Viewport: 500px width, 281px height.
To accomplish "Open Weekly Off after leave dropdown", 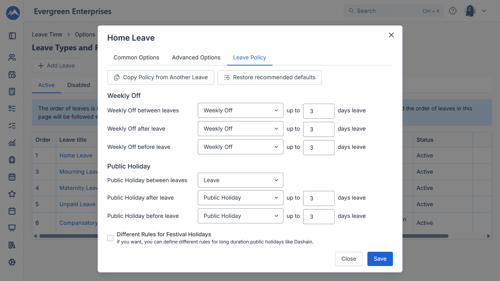I will (240, 129).
